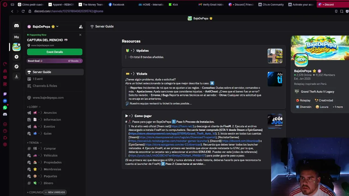Click the Opera logo menu icon

point(5,4)
